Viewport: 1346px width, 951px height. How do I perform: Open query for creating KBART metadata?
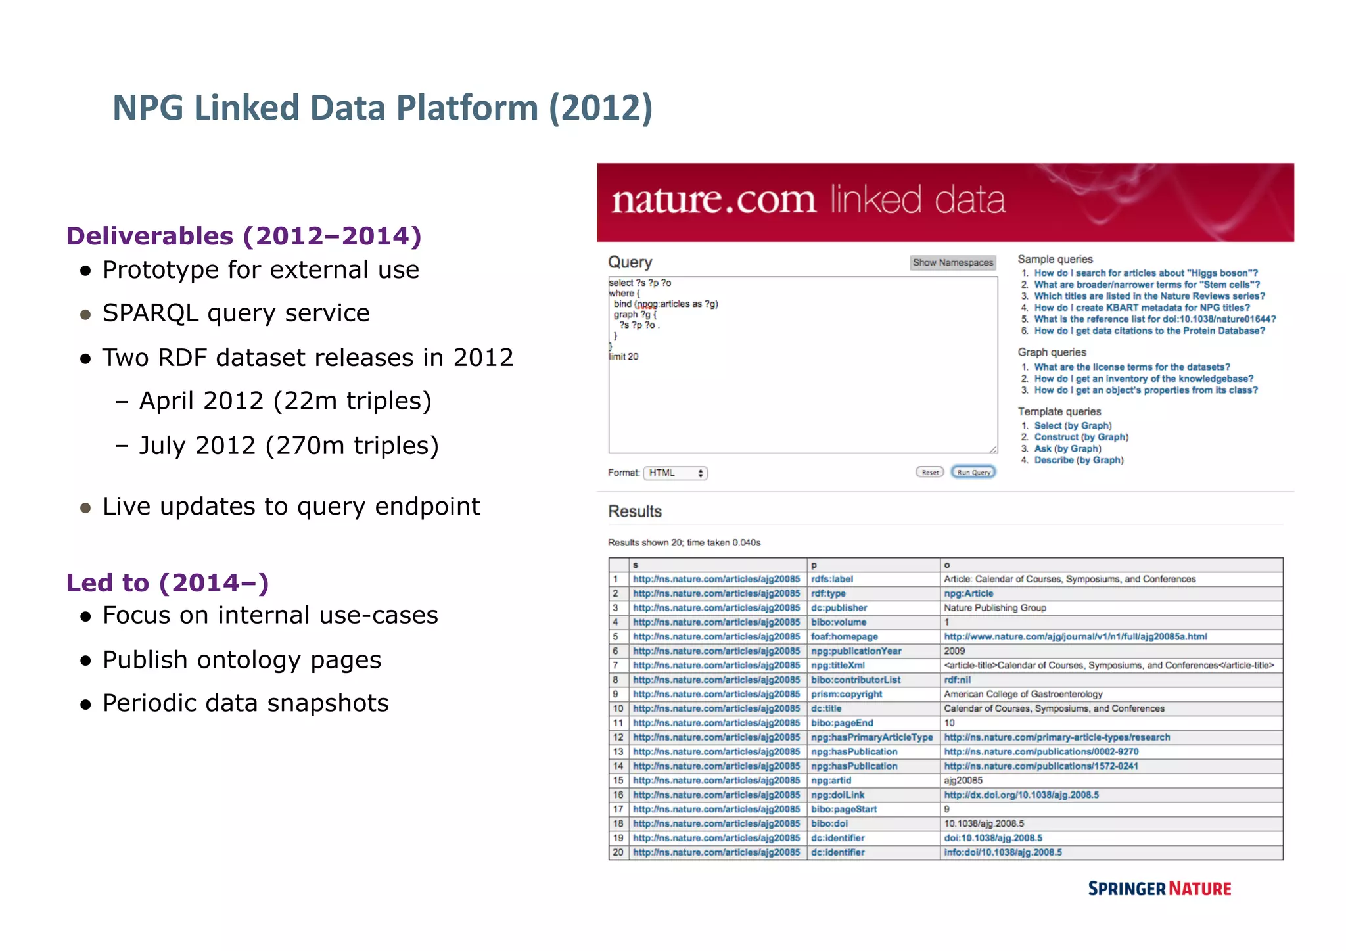[1142, 308]
